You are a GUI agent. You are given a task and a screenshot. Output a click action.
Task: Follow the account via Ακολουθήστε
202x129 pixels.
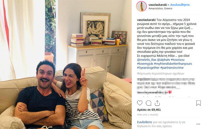coord(180,5)
